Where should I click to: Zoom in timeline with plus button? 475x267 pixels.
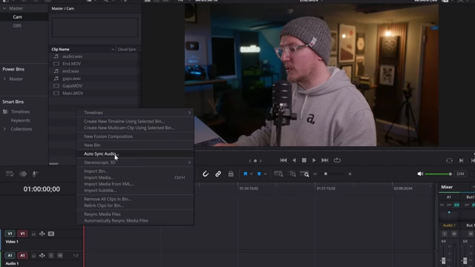coord(350,174)
